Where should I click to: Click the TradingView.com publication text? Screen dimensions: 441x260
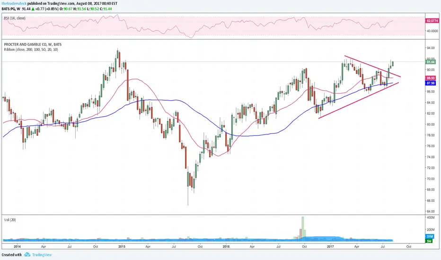coord(61,4)
